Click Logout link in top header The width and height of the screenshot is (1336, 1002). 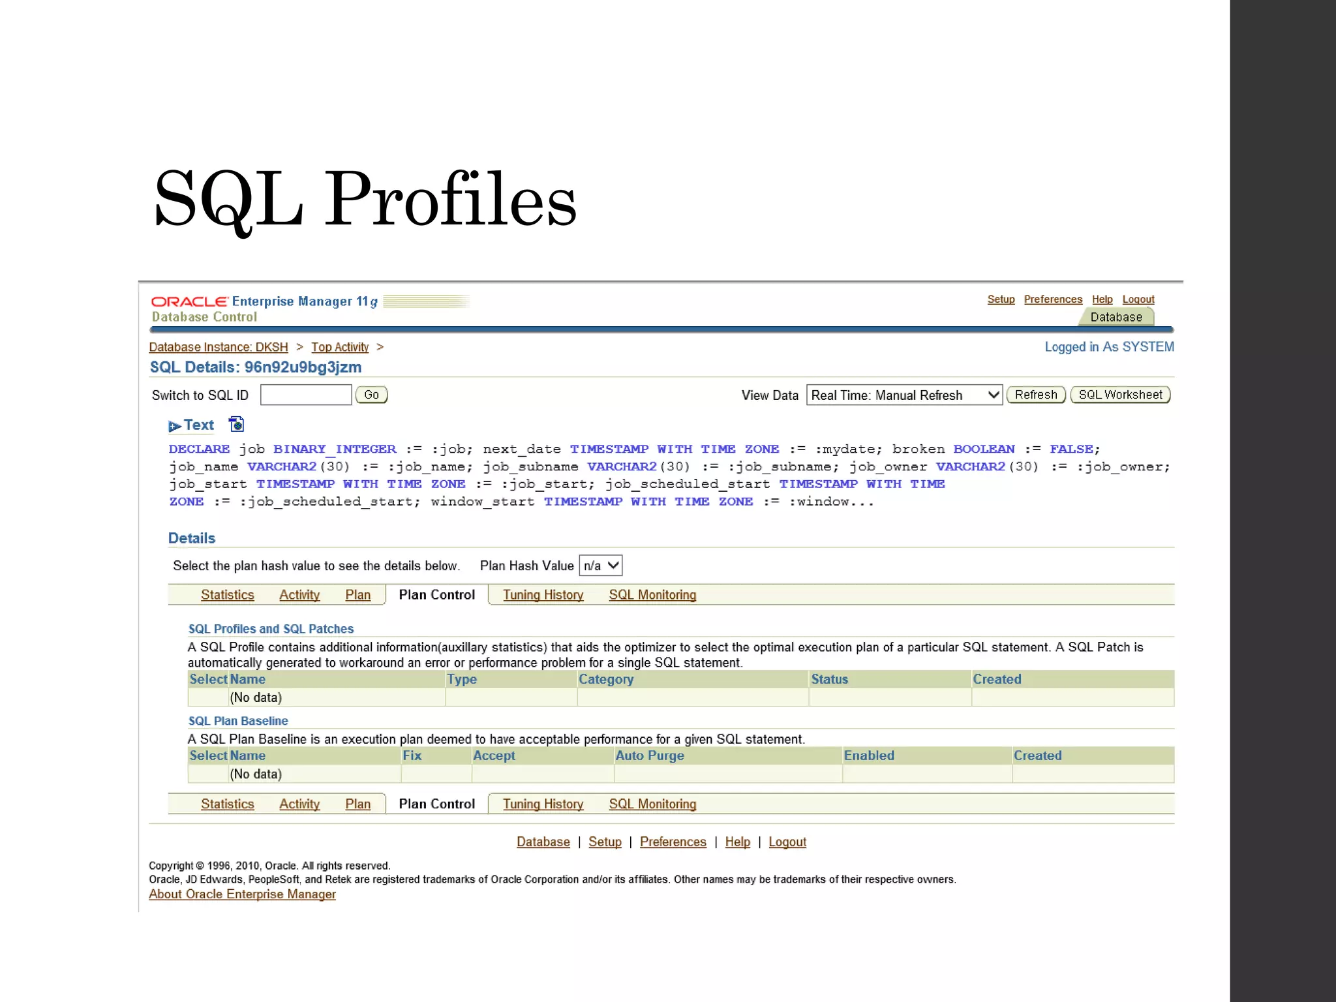pyautogui.click(x=1138, y=299)
